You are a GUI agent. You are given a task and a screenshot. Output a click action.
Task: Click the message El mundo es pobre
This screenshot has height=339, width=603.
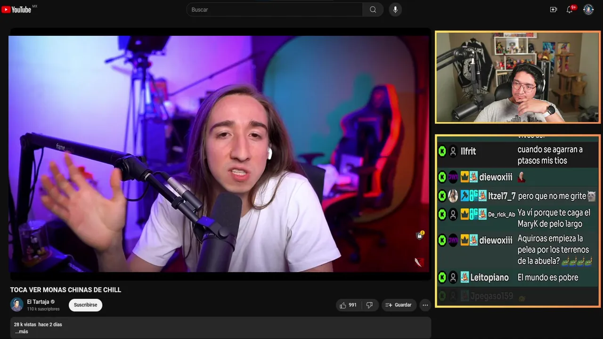tap(548, 278)
